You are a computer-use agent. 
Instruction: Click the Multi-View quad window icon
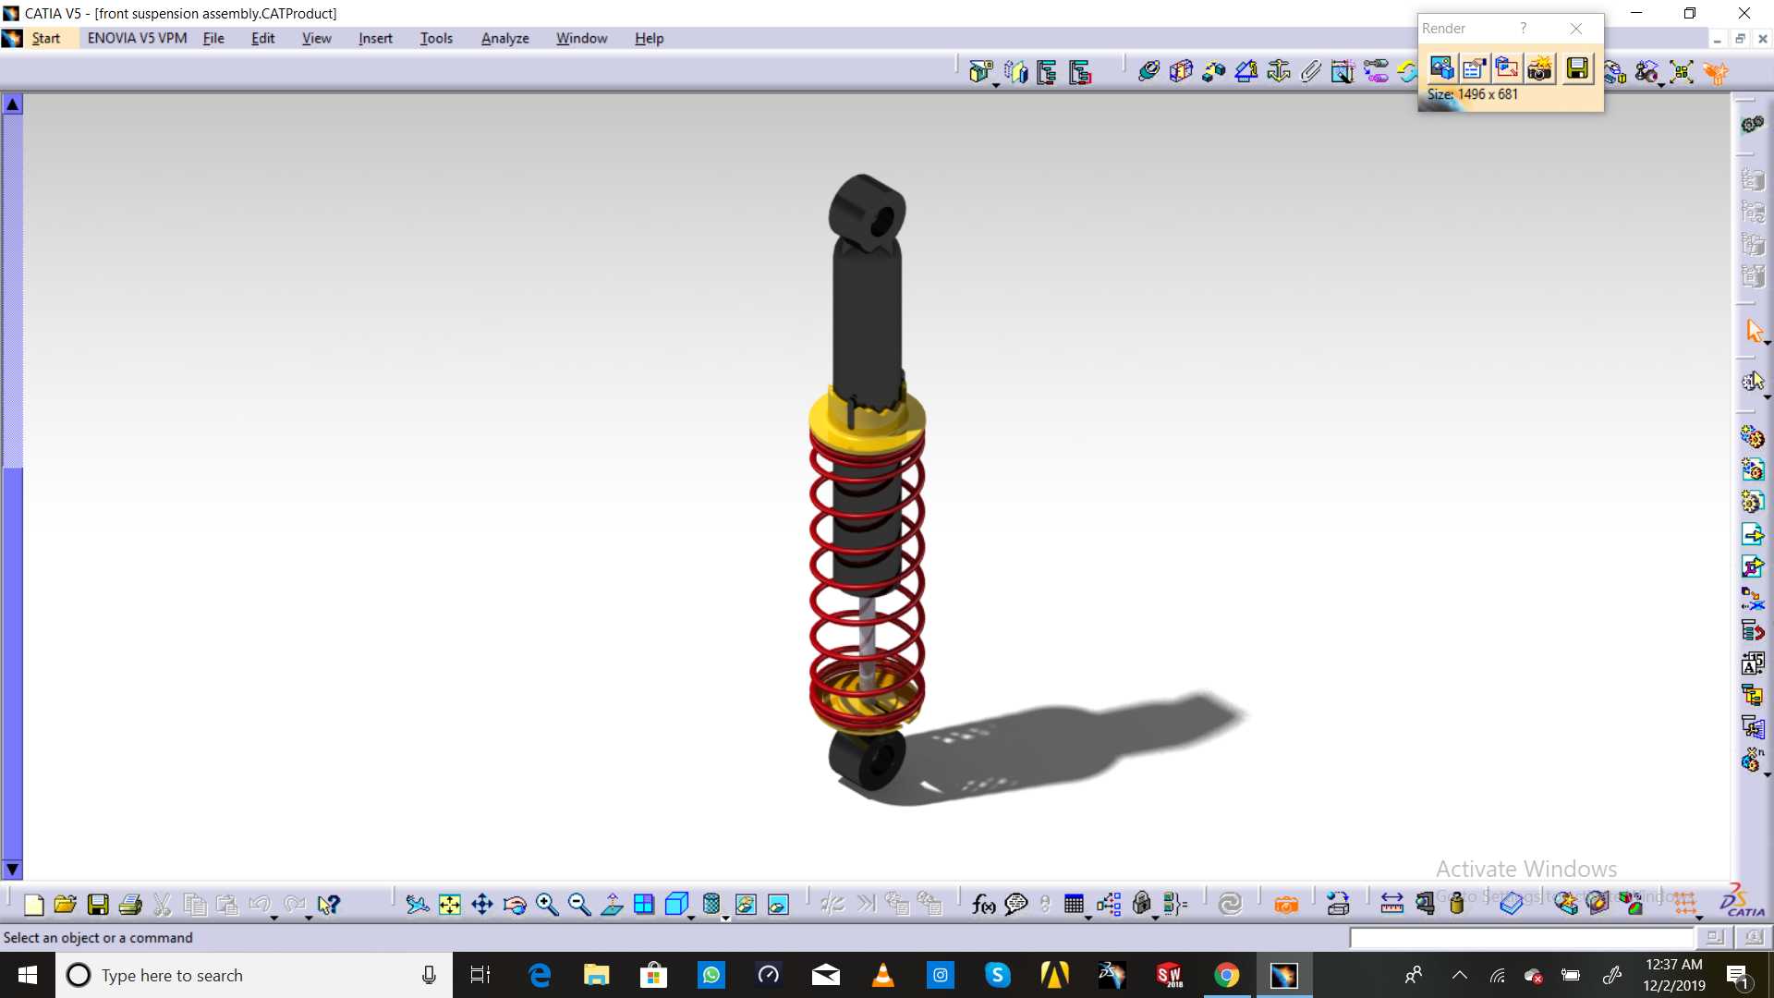[644, 905]
